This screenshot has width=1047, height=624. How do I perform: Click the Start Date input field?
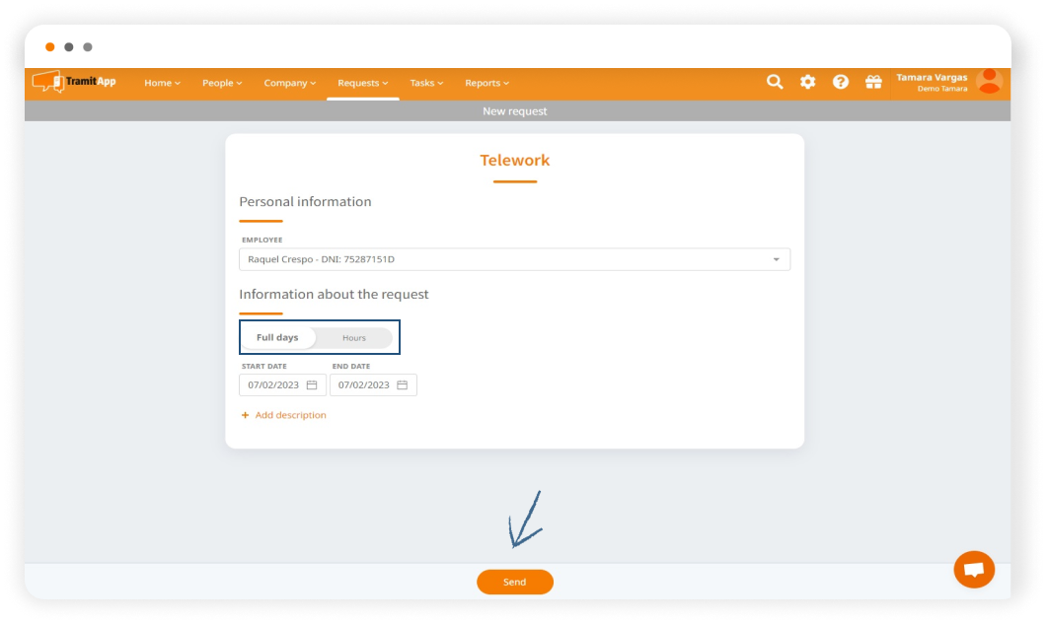pyautogui.click(x=273, y=385)
